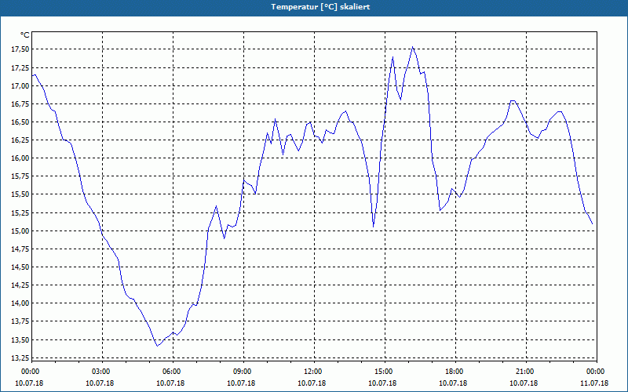Screen dimensions: 628x392
Task: Click the 10.07.18 date under 15:00
Action: 382,383
